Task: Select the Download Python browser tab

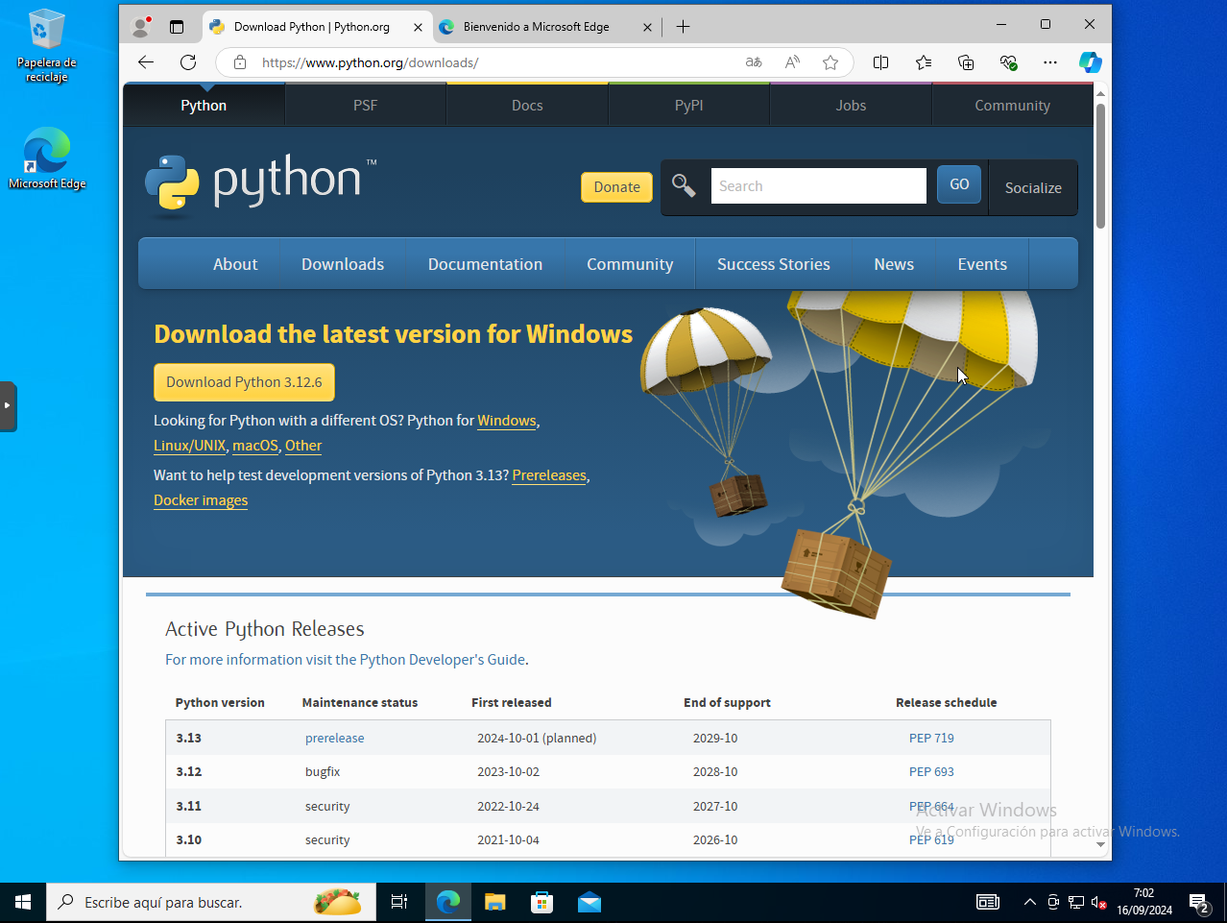Action: tap(316, 27)
